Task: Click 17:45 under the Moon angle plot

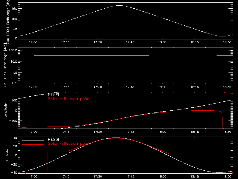Action: click(x=130, y=87)
